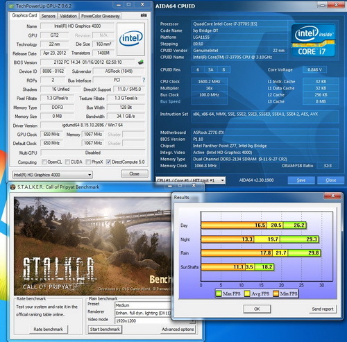Click the Bandwidth 34.1 GB/s value
The height and width of the screenshot is (342, 347).
click(126, 116)
